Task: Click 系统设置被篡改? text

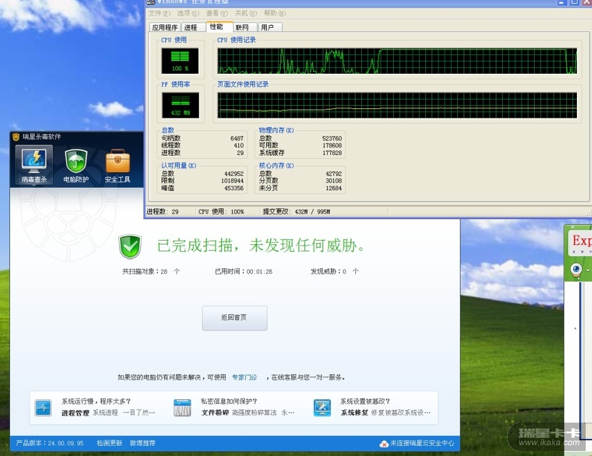Action: click(x=365, y=401)
